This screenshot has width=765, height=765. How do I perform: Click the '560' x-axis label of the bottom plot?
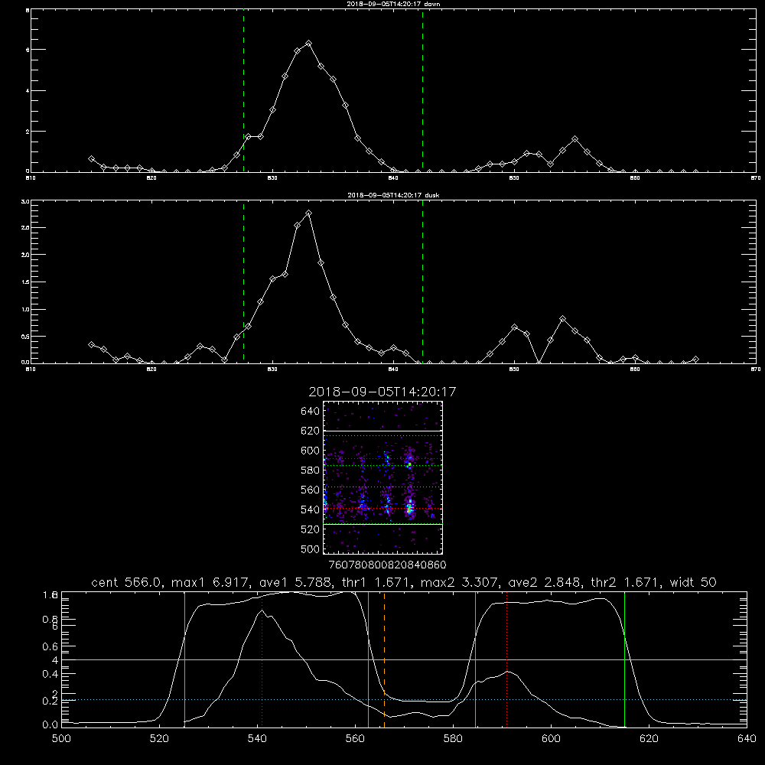[355, 739]
